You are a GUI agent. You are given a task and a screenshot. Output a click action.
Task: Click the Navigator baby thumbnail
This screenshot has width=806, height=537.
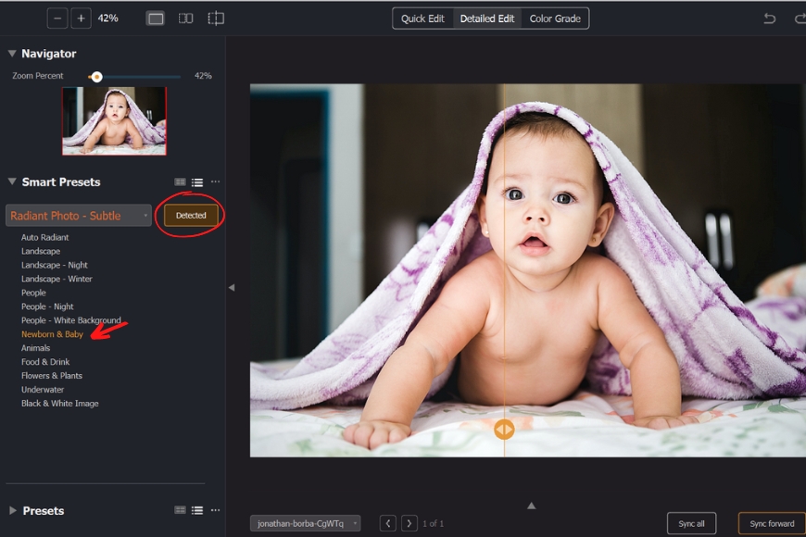[114, 120]
